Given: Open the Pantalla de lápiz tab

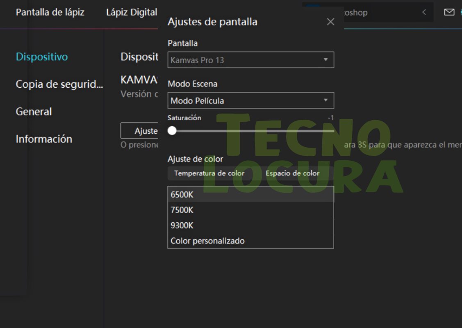Looking at the screenshot, I should pyautogui.click(x=50, y=12).
